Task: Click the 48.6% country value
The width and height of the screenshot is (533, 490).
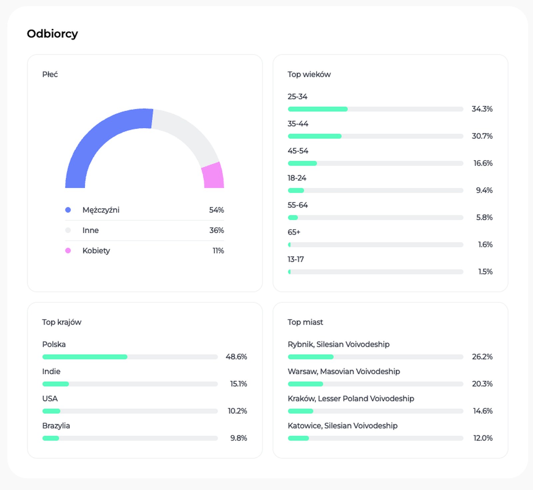Action: 237,357
